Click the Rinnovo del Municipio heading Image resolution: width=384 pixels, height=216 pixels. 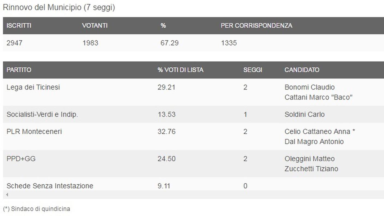[x=59, y=7]
